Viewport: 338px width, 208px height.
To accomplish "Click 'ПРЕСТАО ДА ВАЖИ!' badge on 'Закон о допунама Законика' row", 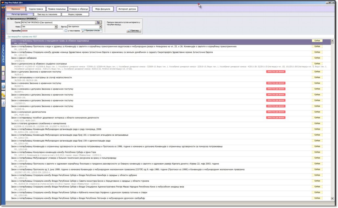I will point(276,72).
